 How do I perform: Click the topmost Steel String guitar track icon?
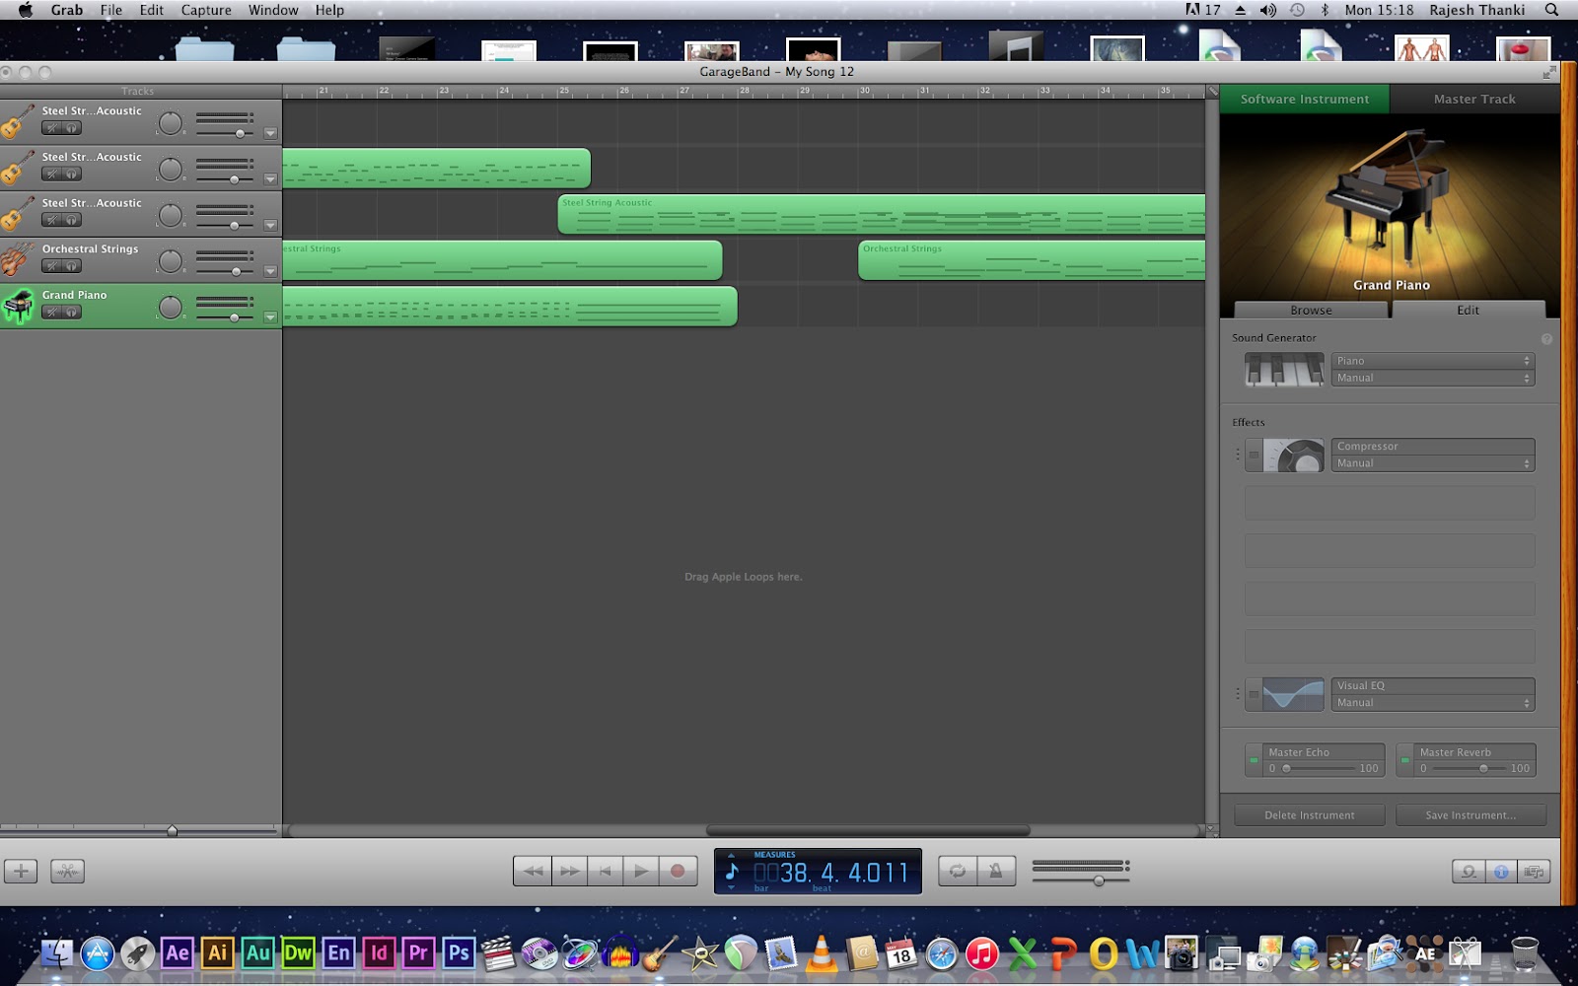[x=18, y=121]
